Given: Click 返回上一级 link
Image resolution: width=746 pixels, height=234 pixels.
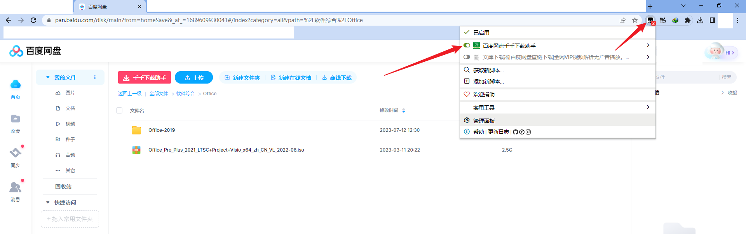Looking at the screenshot, I should 130,94.
